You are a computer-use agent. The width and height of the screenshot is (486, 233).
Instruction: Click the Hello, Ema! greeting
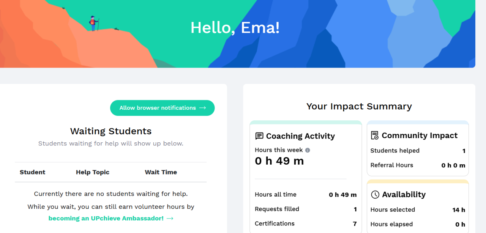pos(235,28)
